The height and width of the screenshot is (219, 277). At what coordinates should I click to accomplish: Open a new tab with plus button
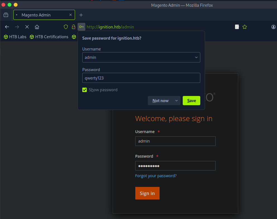(81, 15)
